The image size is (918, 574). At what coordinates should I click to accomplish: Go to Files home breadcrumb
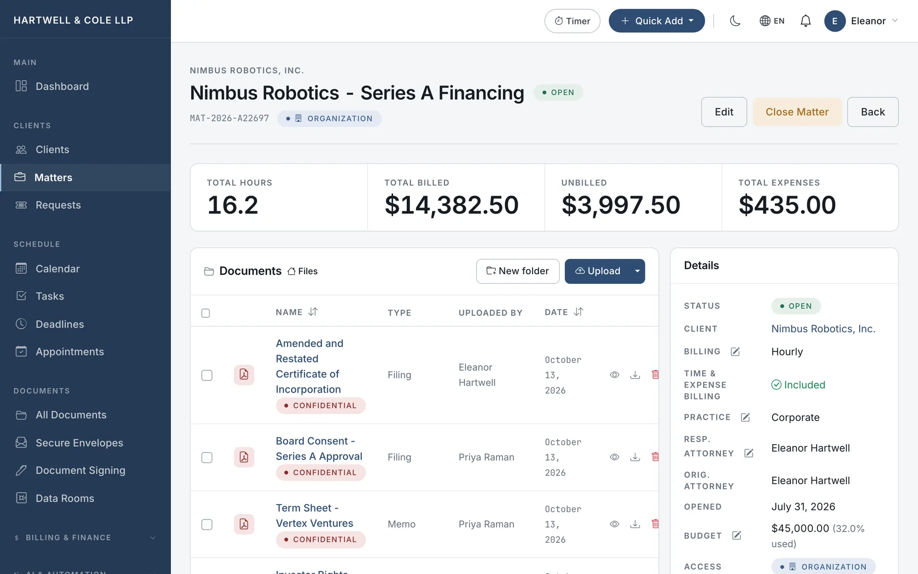click(302, 271)
